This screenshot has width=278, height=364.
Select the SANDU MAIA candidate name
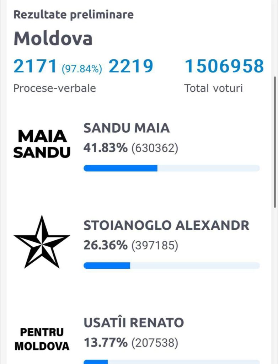126,128
